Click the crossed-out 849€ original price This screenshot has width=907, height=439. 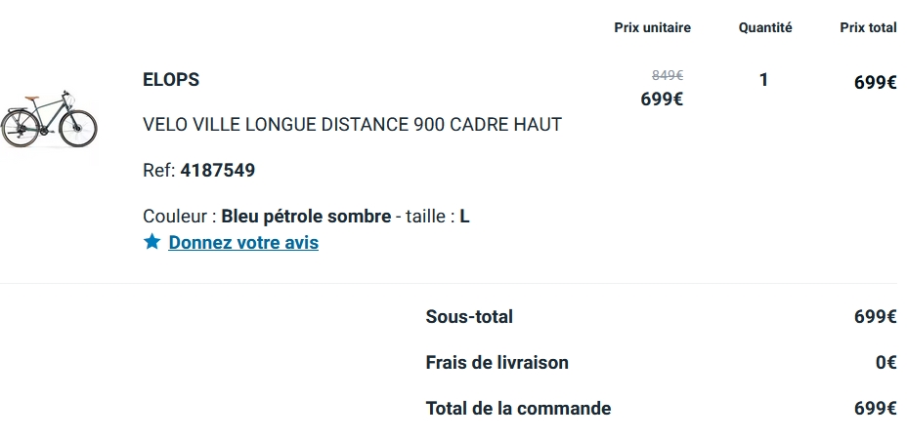[668, 75]
